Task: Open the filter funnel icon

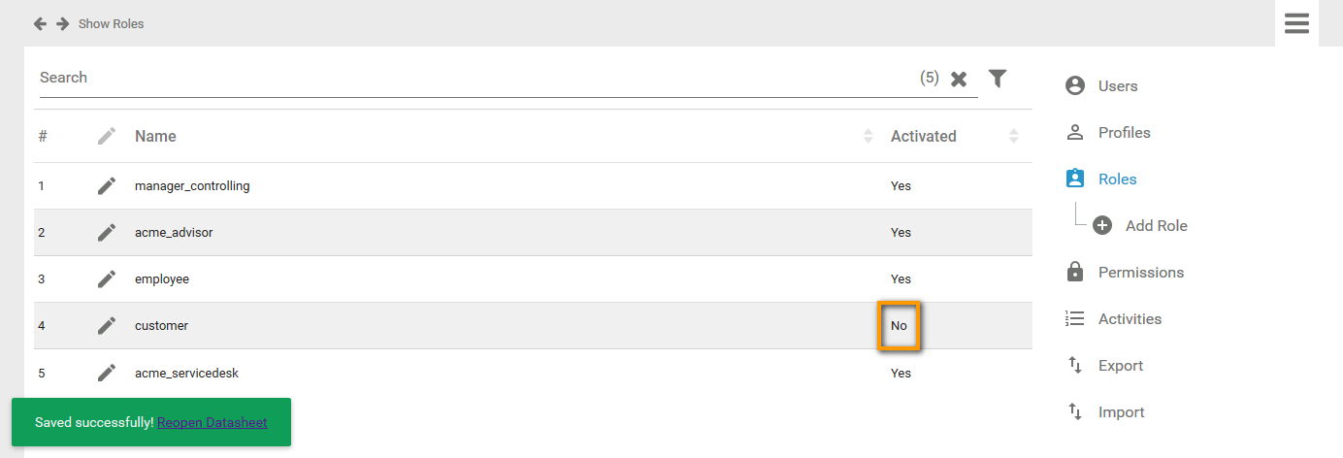Action: (998, 78)
